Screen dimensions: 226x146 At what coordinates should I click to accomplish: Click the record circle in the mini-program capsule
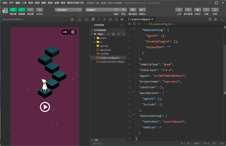click(73, 32)
